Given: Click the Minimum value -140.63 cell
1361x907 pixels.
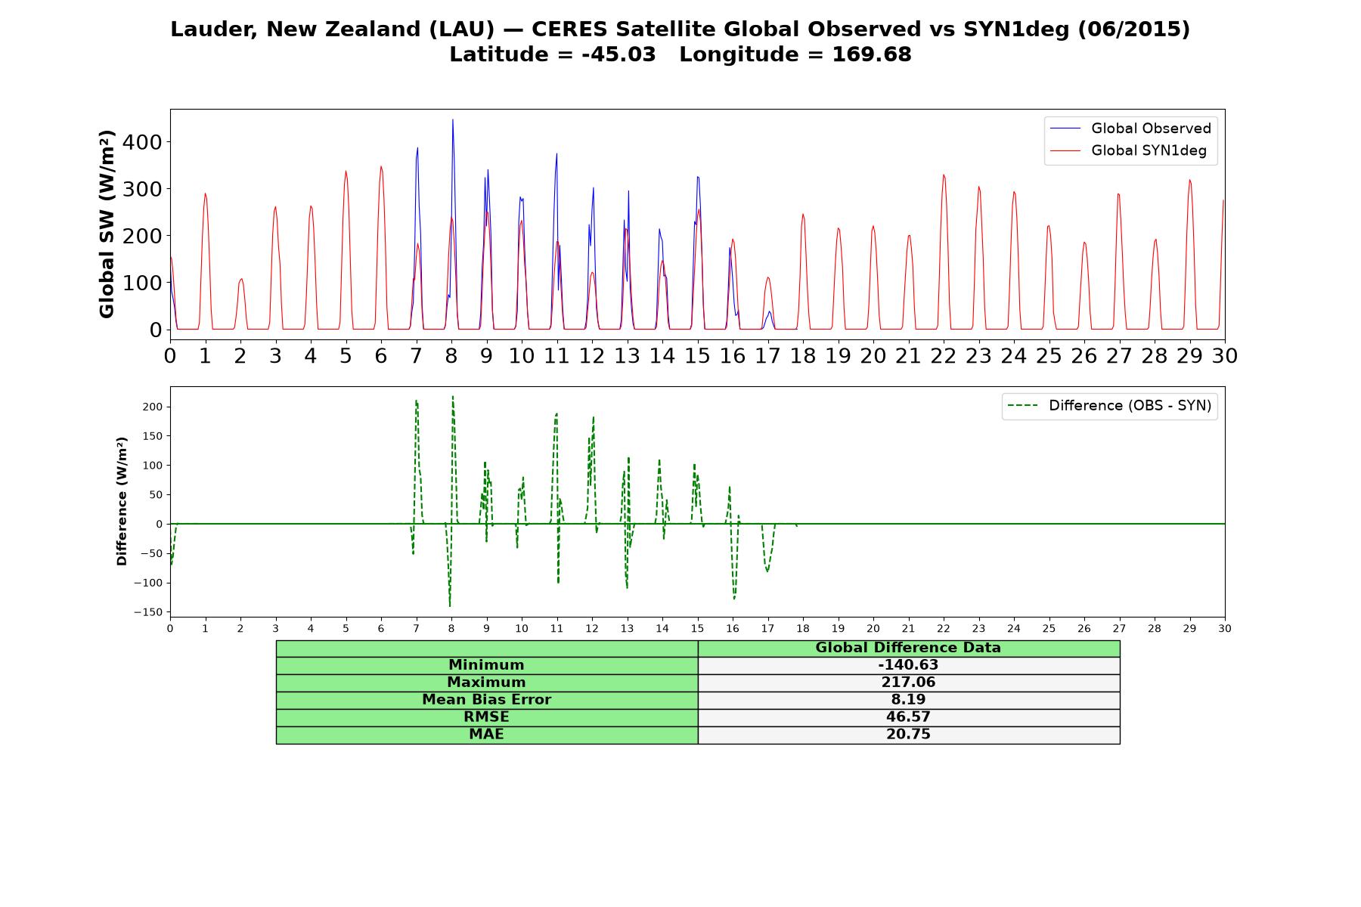Looking at the screenshot, I should [x=908, y=665].
